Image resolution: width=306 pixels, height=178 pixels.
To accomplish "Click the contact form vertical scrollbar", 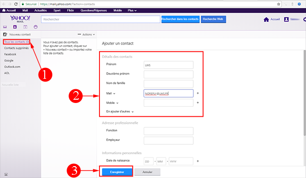I will [305, 93].
